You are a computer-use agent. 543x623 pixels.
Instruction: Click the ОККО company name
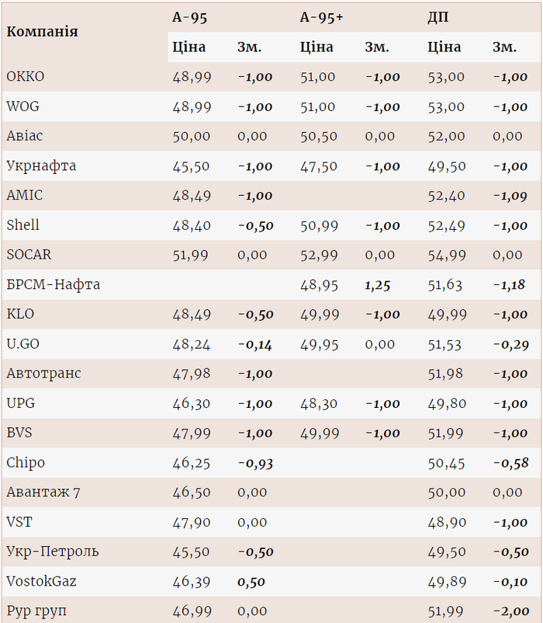[26, 76]
